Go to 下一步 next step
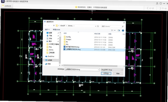168x102 pixels. (163, 8)
